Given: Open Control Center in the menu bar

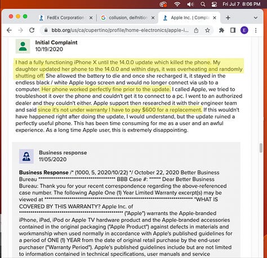Looking at the screenshot, I should coord(214,4).
